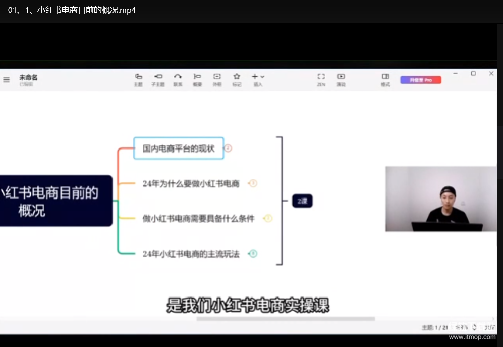
Task: Click the horizontal scrollbar thumb
Action: coord(286,319)
